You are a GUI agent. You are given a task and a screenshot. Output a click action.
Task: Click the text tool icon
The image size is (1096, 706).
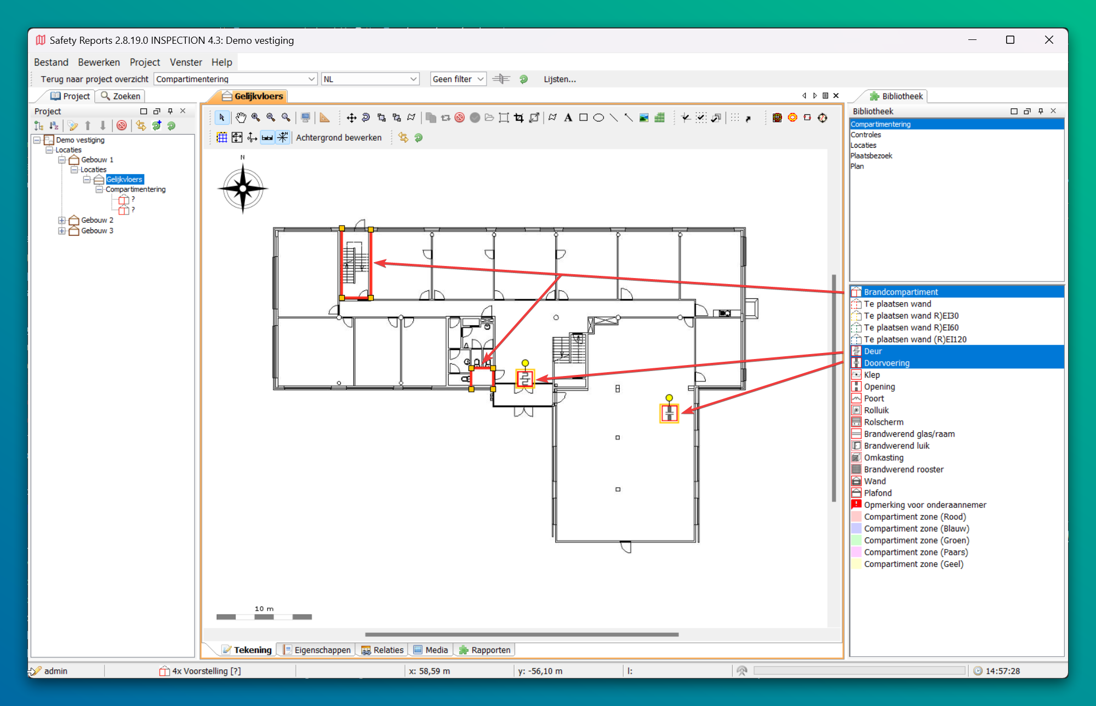pyautogui.click(x=568, y=118)
